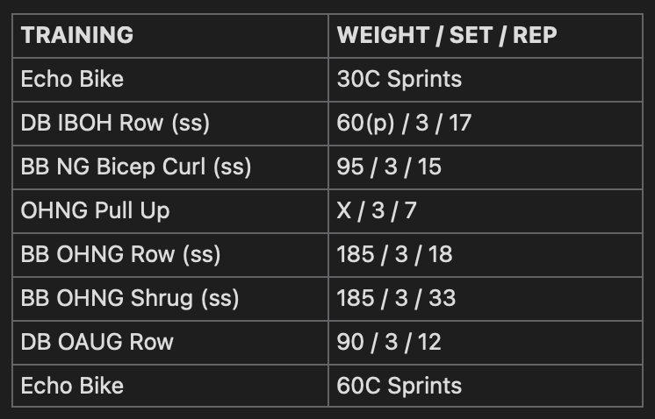Click the first Echo Bike cell

pos(170,80)
